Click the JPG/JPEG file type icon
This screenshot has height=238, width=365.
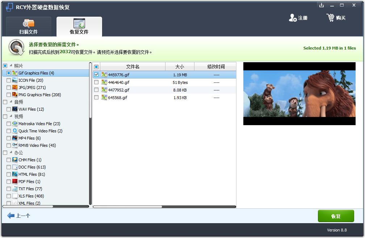15,88
